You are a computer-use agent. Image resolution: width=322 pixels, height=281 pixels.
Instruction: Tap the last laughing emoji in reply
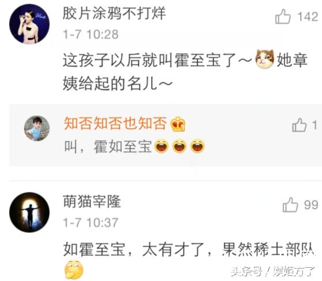coord(197,146)
